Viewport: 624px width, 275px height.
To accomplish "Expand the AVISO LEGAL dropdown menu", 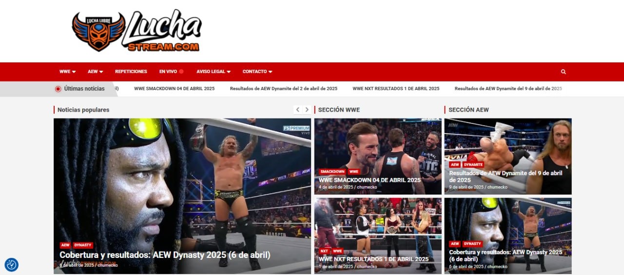I will [214, 72].
